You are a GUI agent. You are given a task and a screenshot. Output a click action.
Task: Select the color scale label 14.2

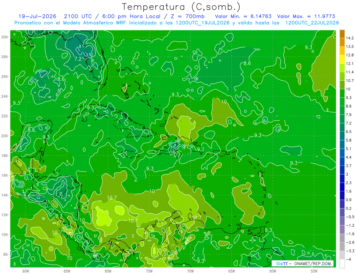point(350,38)
